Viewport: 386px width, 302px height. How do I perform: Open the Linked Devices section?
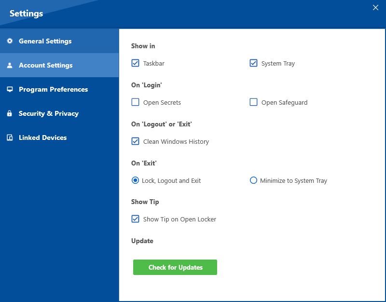pyautogui.click(x=42, y=137)
